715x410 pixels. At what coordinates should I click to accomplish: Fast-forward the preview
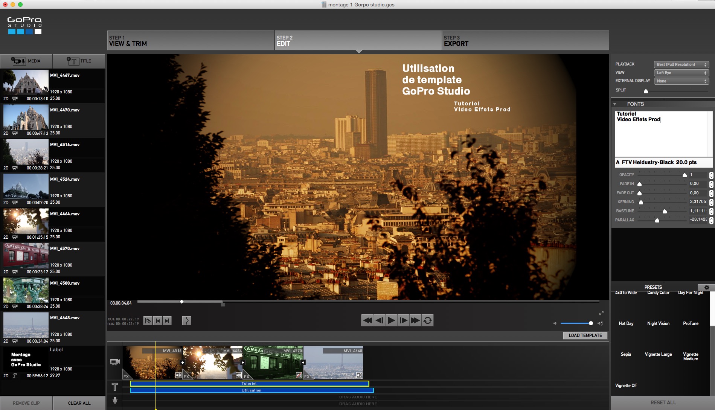[x=415, y=320]
